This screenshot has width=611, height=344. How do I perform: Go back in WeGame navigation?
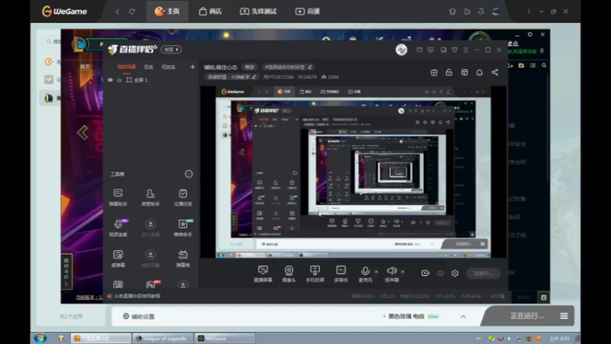tap(118, 11)
